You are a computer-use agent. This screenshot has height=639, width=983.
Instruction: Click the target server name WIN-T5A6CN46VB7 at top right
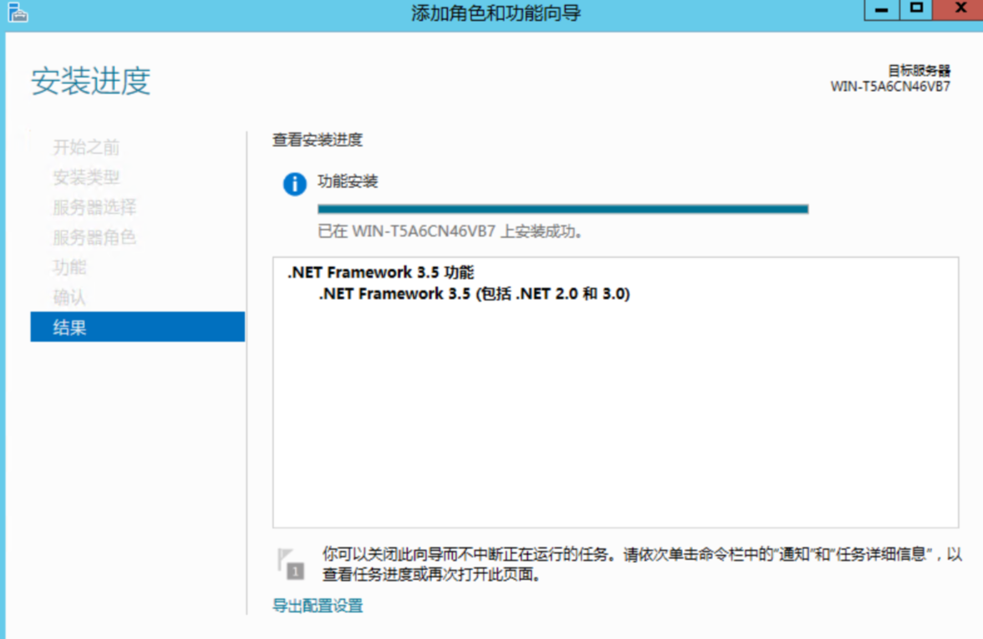pos(890,86)
